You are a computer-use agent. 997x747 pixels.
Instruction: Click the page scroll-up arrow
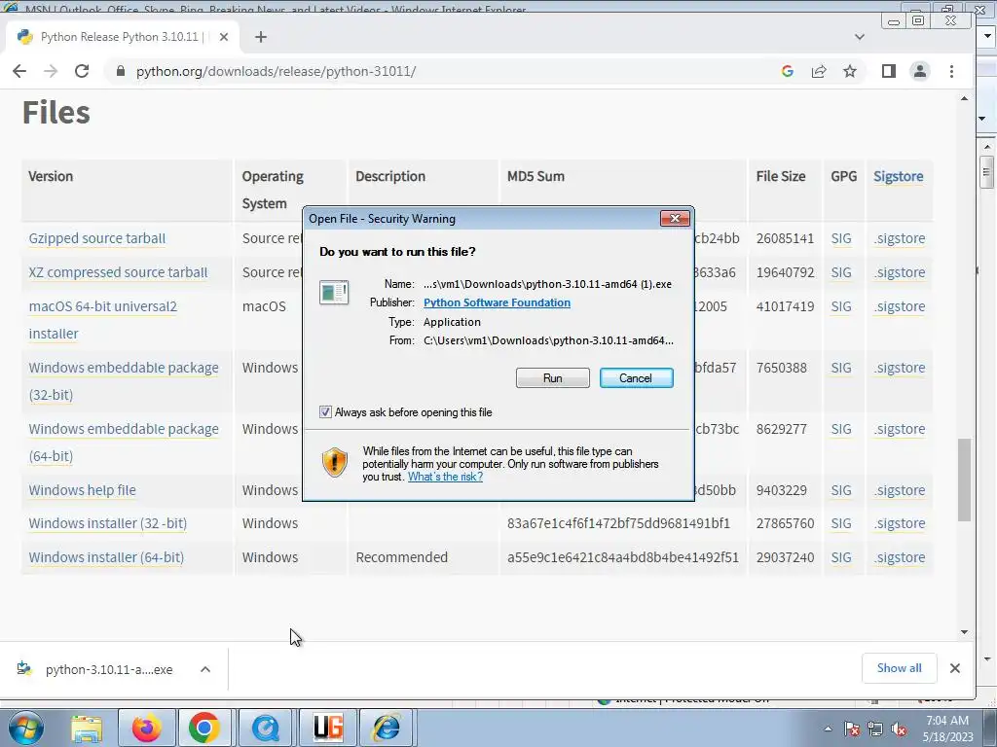tap(965, 98)
